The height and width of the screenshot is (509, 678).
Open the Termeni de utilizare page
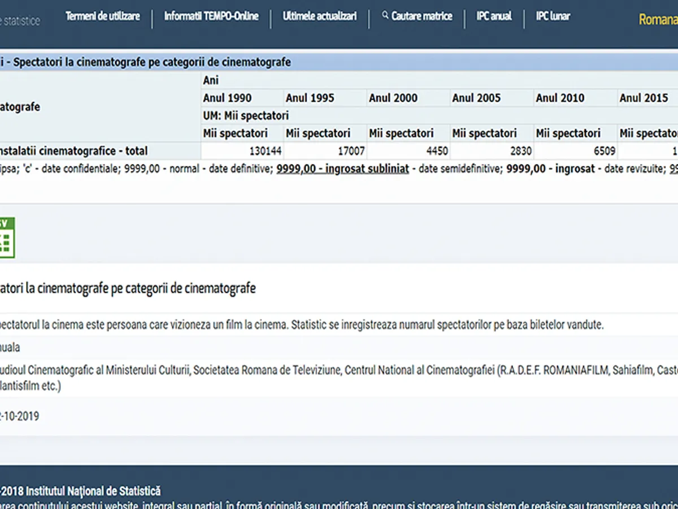click(102, 16)
